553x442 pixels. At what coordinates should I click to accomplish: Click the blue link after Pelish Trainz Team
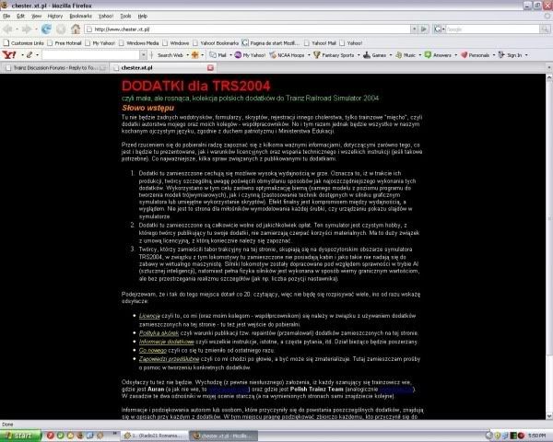click(395, 390)
